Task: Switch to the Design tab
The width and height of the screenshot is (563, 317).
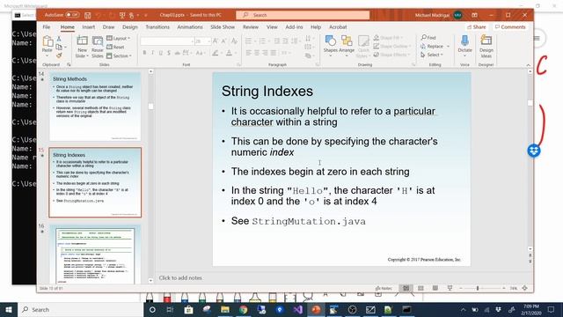Action: [x=130, y=27]
